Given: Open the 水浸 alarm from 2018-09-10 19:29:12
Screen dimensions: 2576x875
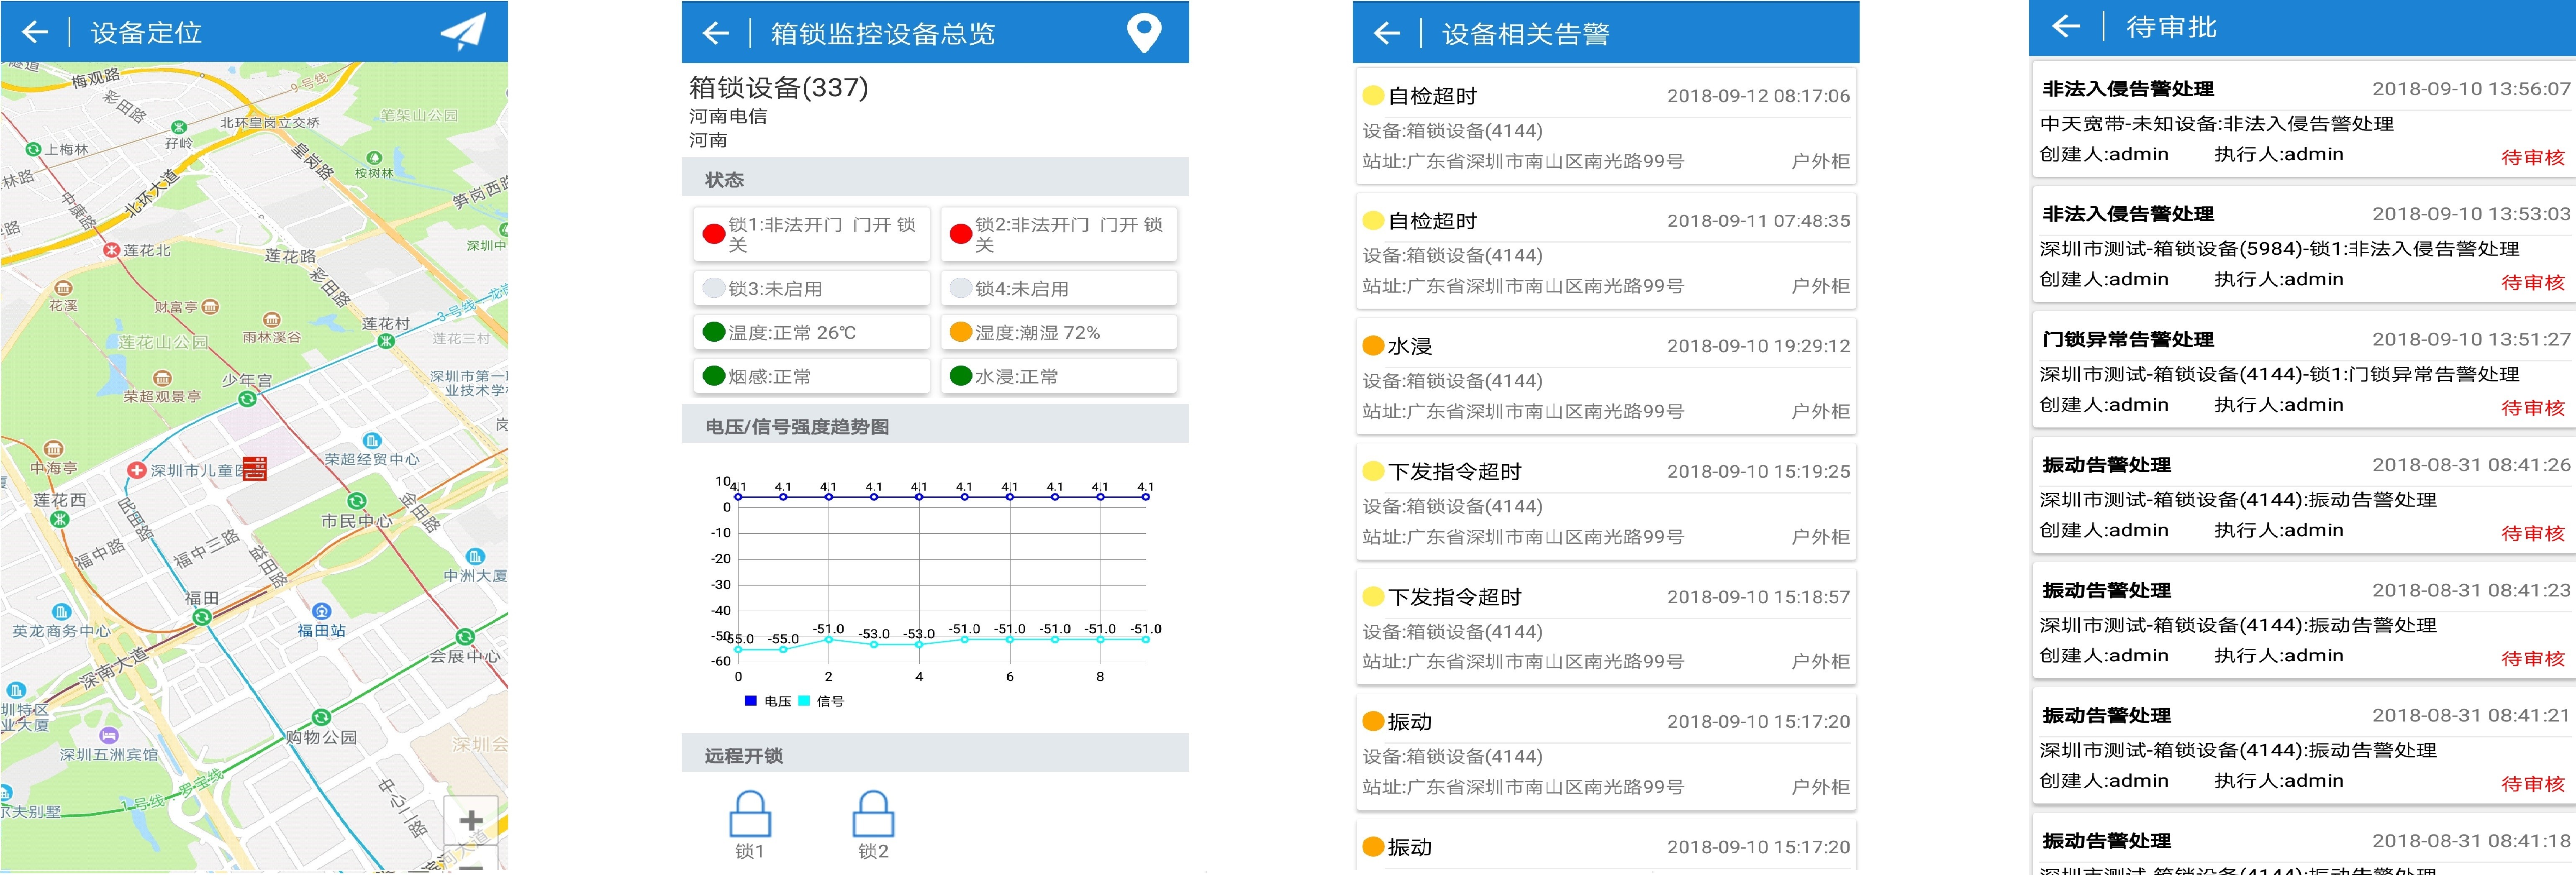Looking at the screenshot, I should click(x=1606, y=376).
